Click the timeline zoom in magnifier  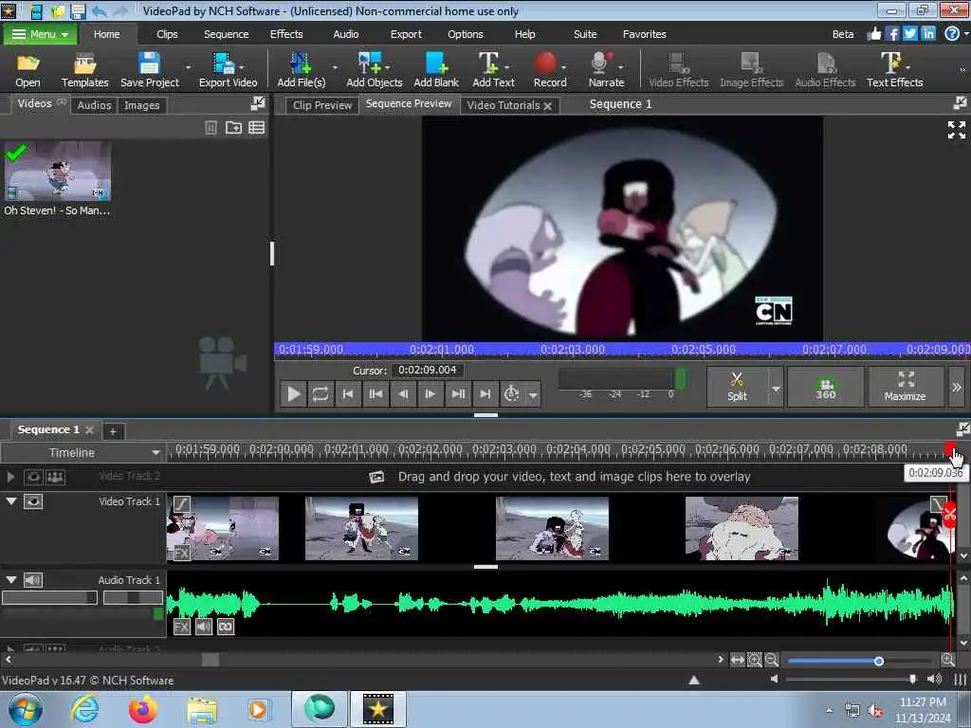coord(947,660)
